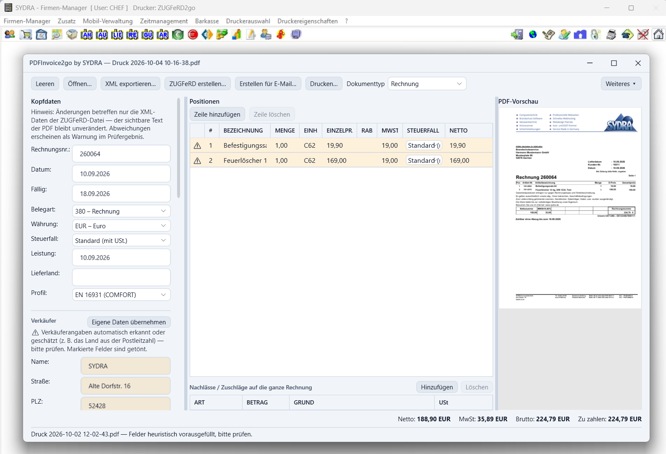Image resolution: width=666 pixels, height=454 pixels.
Task: Click the user with computer icon
Action: [x=266, y=34]
